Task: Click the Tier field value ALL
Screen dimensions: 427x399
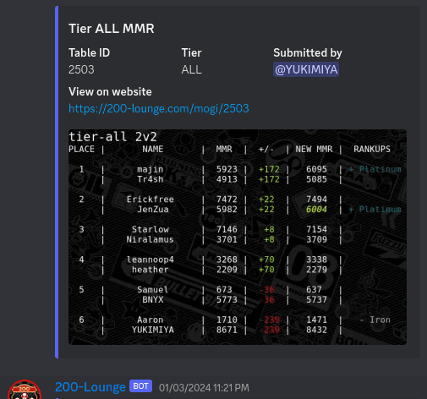Action: (x=191, y=69)
